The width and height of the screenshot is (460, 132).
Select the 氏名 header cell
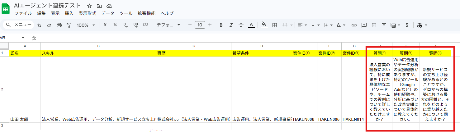pos(25,53)
